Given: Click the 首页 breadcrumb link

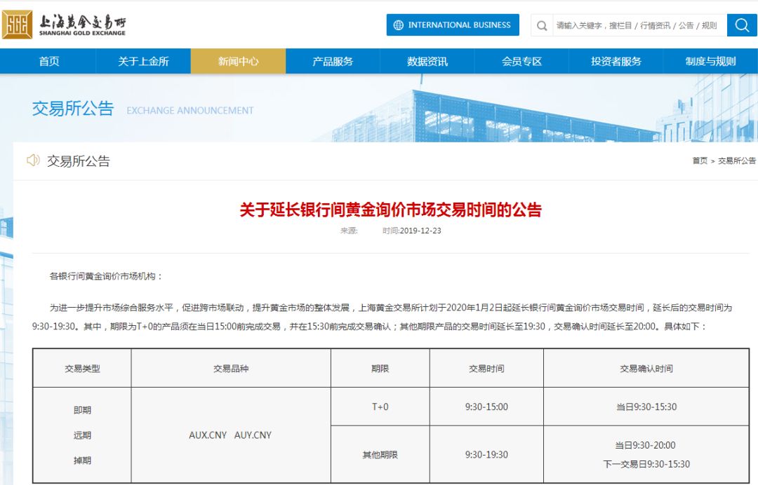Looking at the screenshot, I should pos(700,161).
